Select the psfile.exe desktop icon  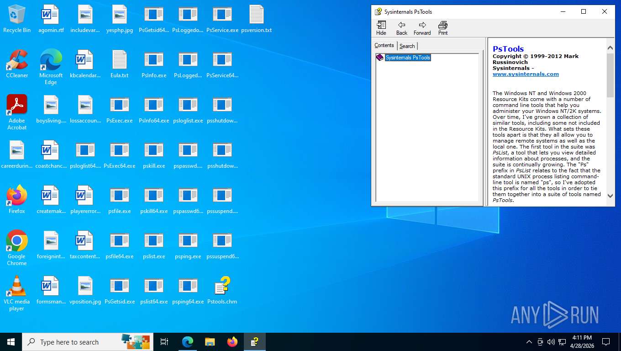click(120, 200)
